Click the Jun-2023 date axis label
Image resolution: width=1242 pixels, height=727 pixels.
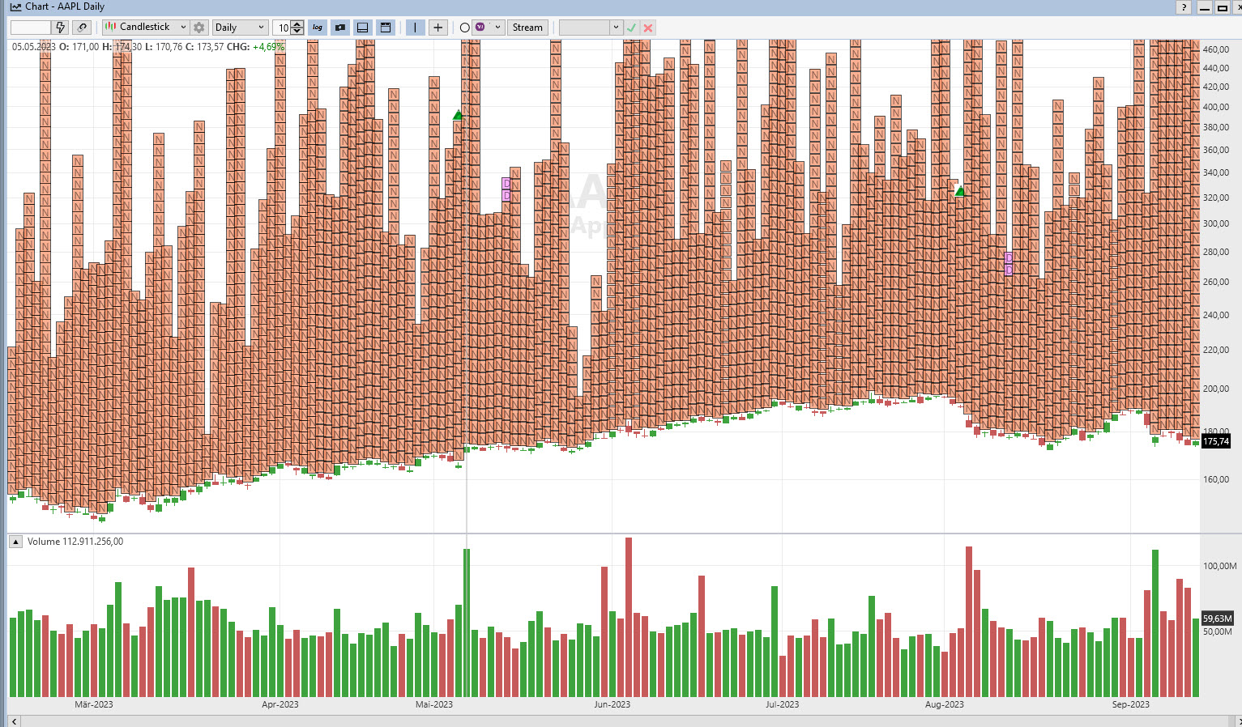(x=612, y=704)
